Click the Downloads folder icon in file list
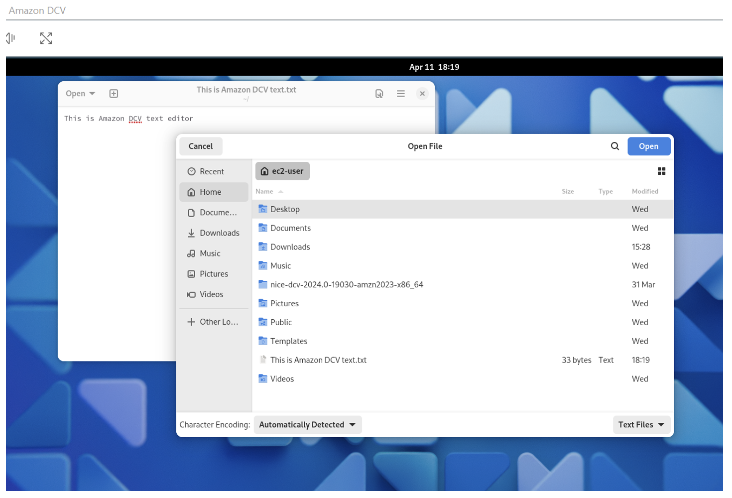This screenshot has height=498, width=732. pyautogui.click(x=263, y=247)
